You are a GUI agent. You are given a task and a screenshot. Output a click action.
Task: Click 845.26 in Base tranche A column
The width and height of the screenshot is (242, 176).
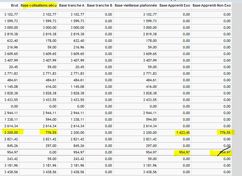tap(79, 146)
